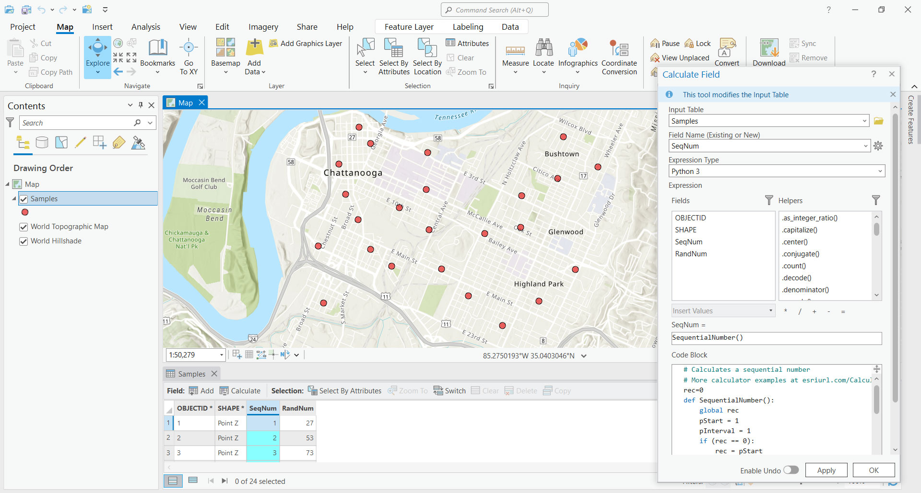Screen dimensions: 921x493
Task: Click Add Graphics Layer
Action: 306,44
